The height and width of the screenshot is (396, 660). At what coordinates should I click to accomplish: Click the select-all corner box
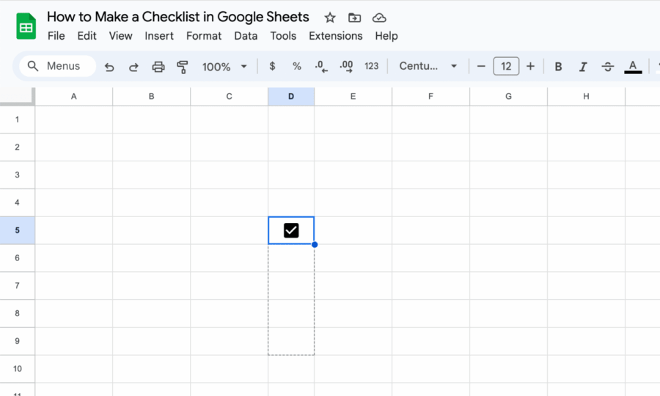tap(18, 96)
